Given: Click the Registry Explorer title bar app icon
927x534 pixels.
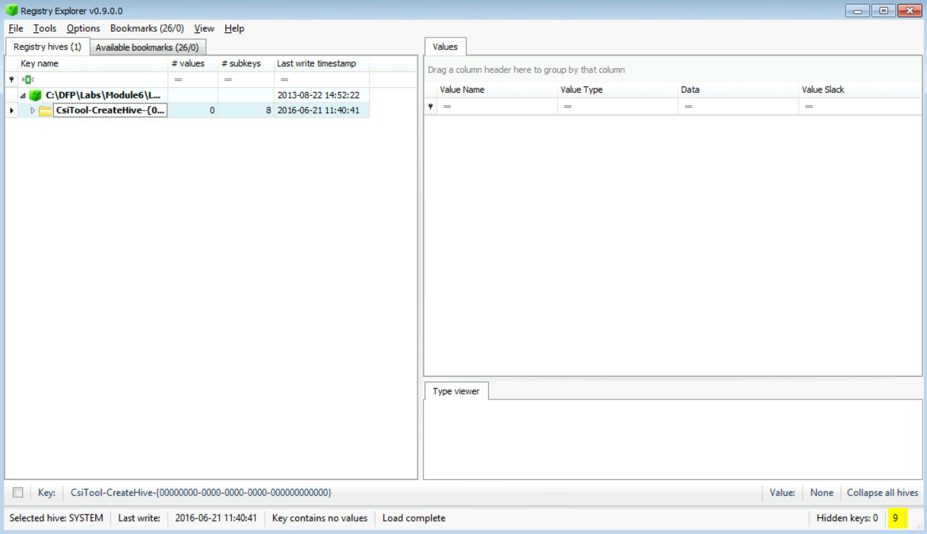Looking at the screenshot, I should click(11, 10).
